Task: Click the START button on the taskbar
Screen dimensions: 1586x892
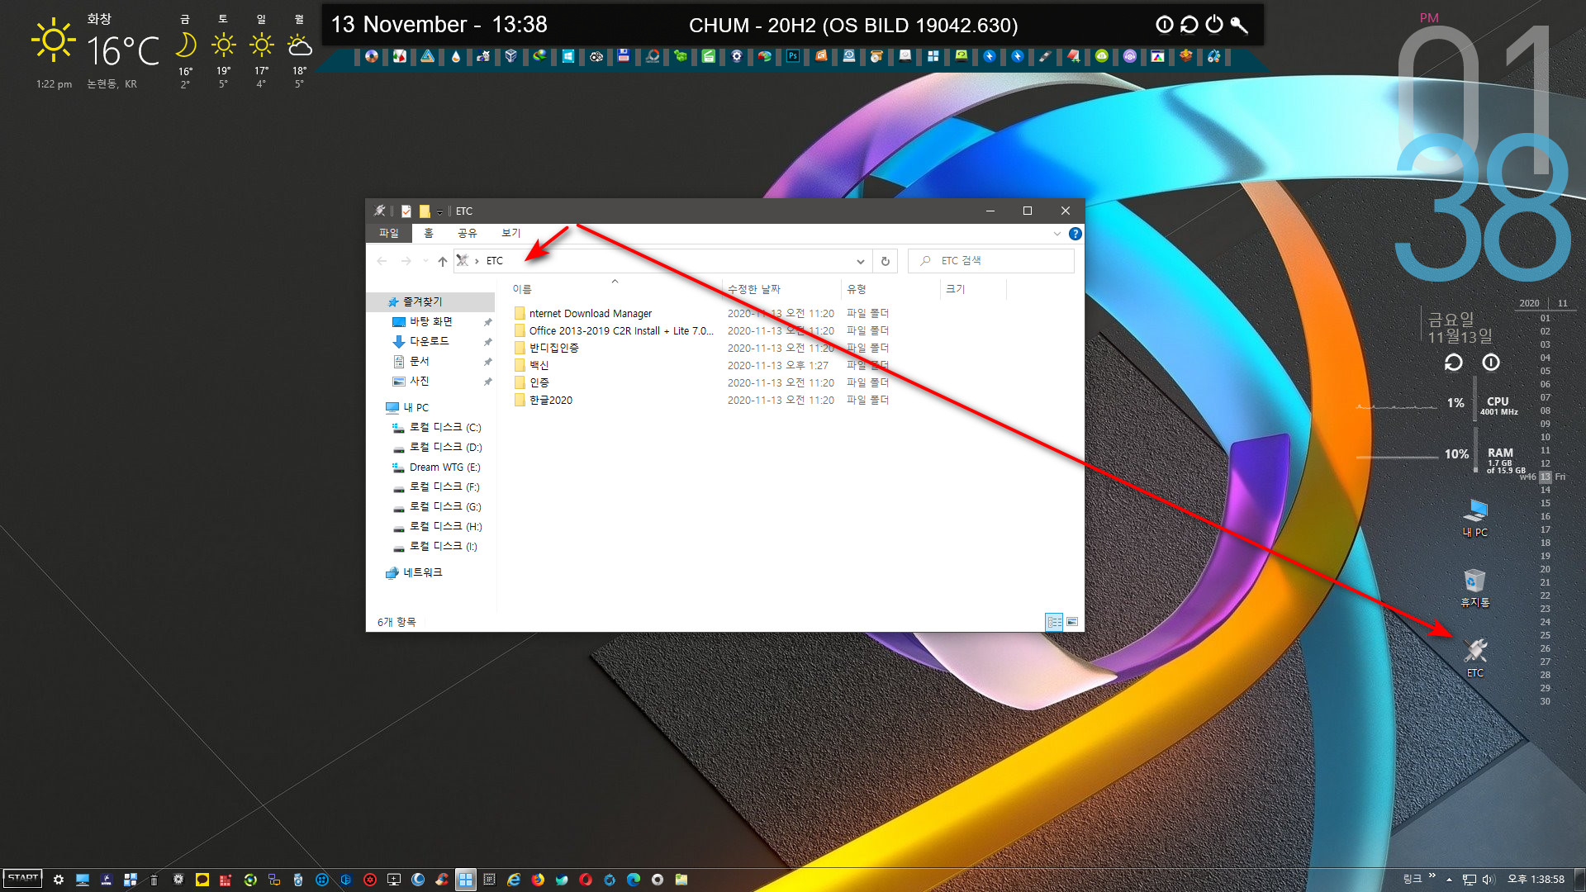Action: [23, 879]
